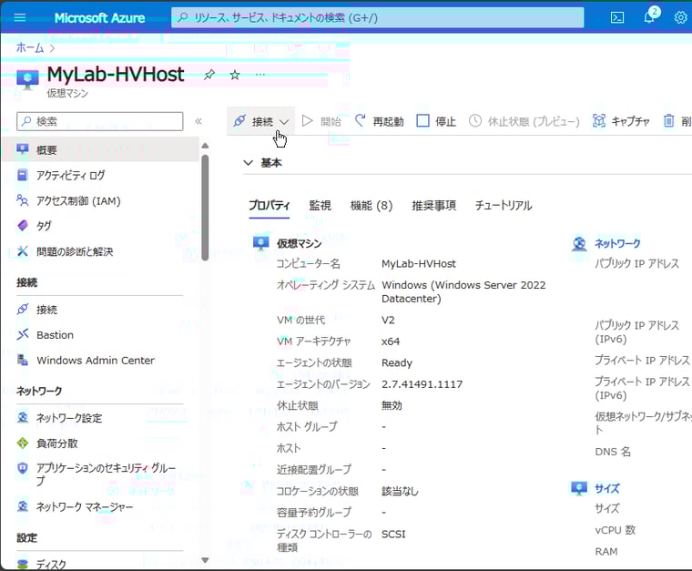Screen dimensions: 692x571
Task: Open the ネットワーク section link
Action: (x=617, y=243)
